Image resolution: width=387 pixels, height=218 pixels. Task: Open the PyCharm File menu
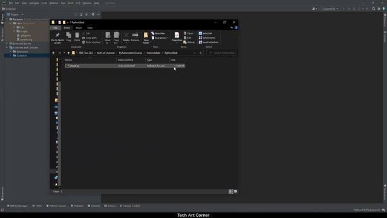pos(11,3)
